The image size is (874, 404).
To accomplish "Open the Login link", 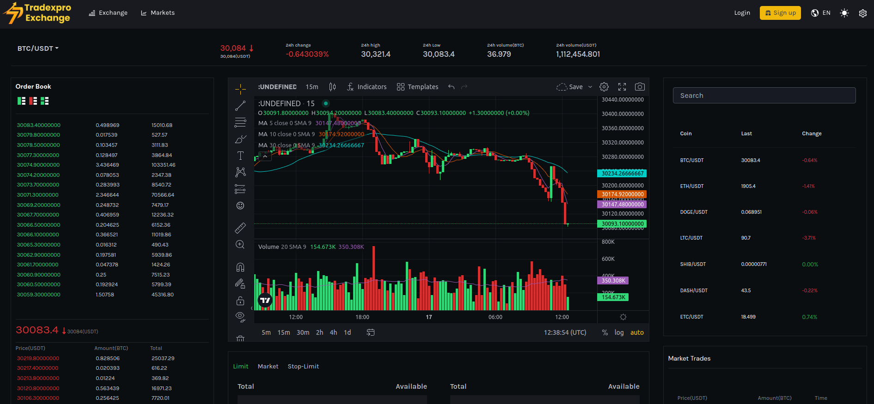I will pyautogui.click(x=742, y=13).
